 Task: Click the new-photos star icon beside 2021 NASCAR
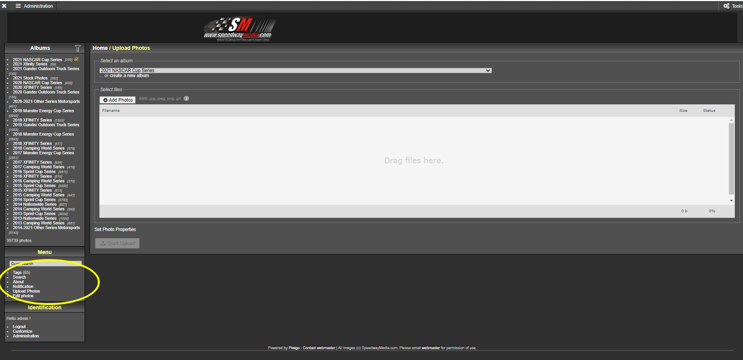[76, 59]
